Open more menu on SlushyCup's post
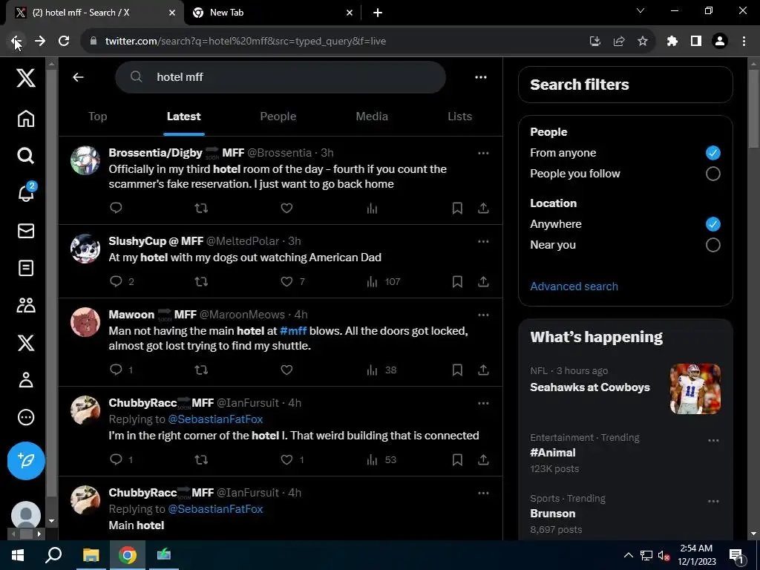The height and width of the screenshot is (570, 760). (x=483, y=241)
